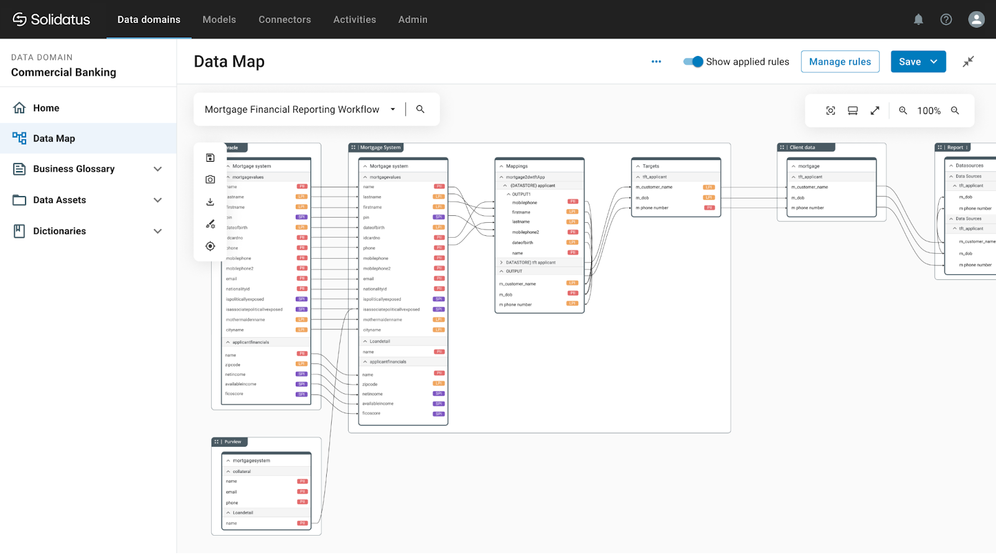996x560 pixels.
Task: Click the SPI tag on ficoscore in Mortgage System
Action: coord(439,414)
